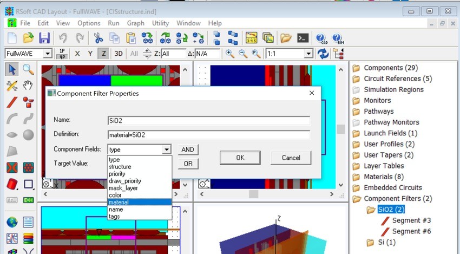Screen dimensions: 460x254
Task: Select Segment #3 in the tree
Action: click(x=411, y=220)
